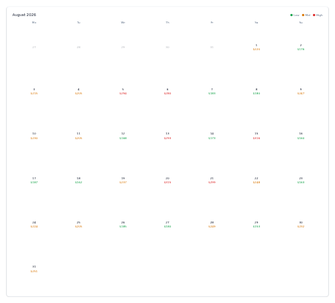Pick August 16 date cell
This screenshot has height=303, width=335.
tap(301, 136)
